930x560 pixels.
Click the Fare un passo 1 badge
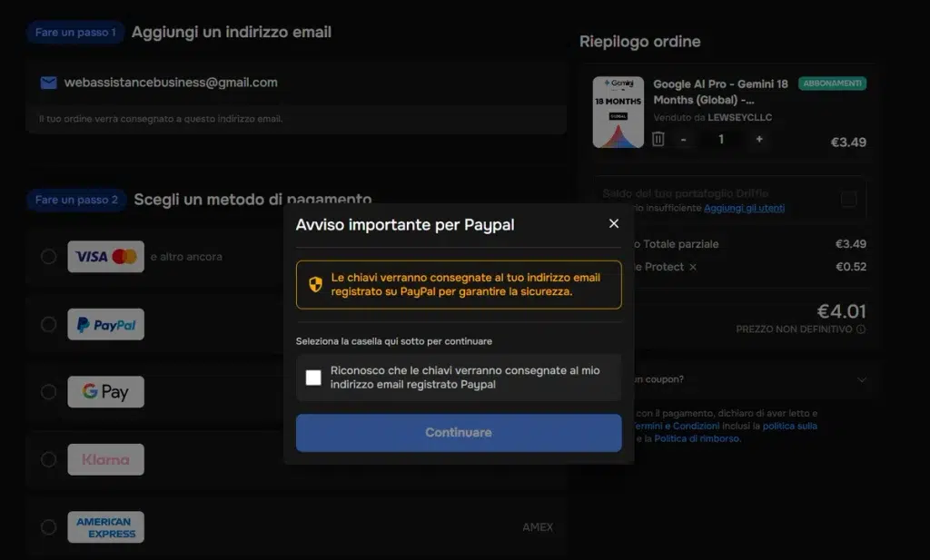(x=75, y=33)
